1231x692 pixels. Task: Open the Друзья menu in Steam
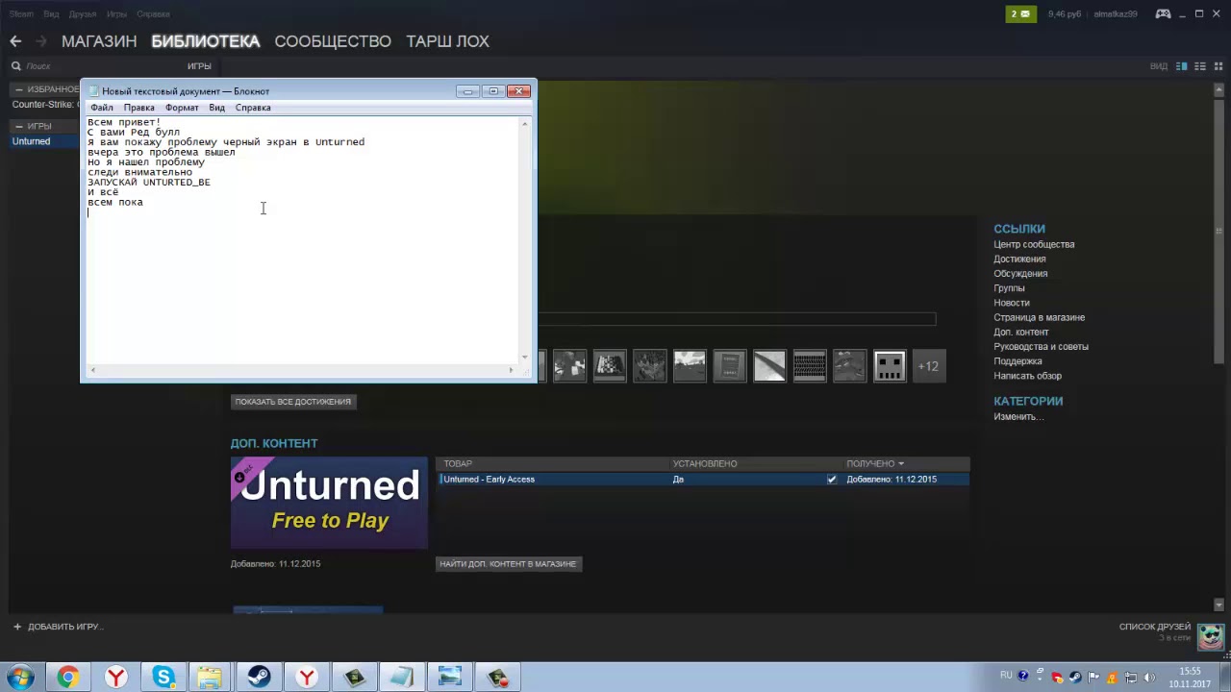click(x=83, y=14)
